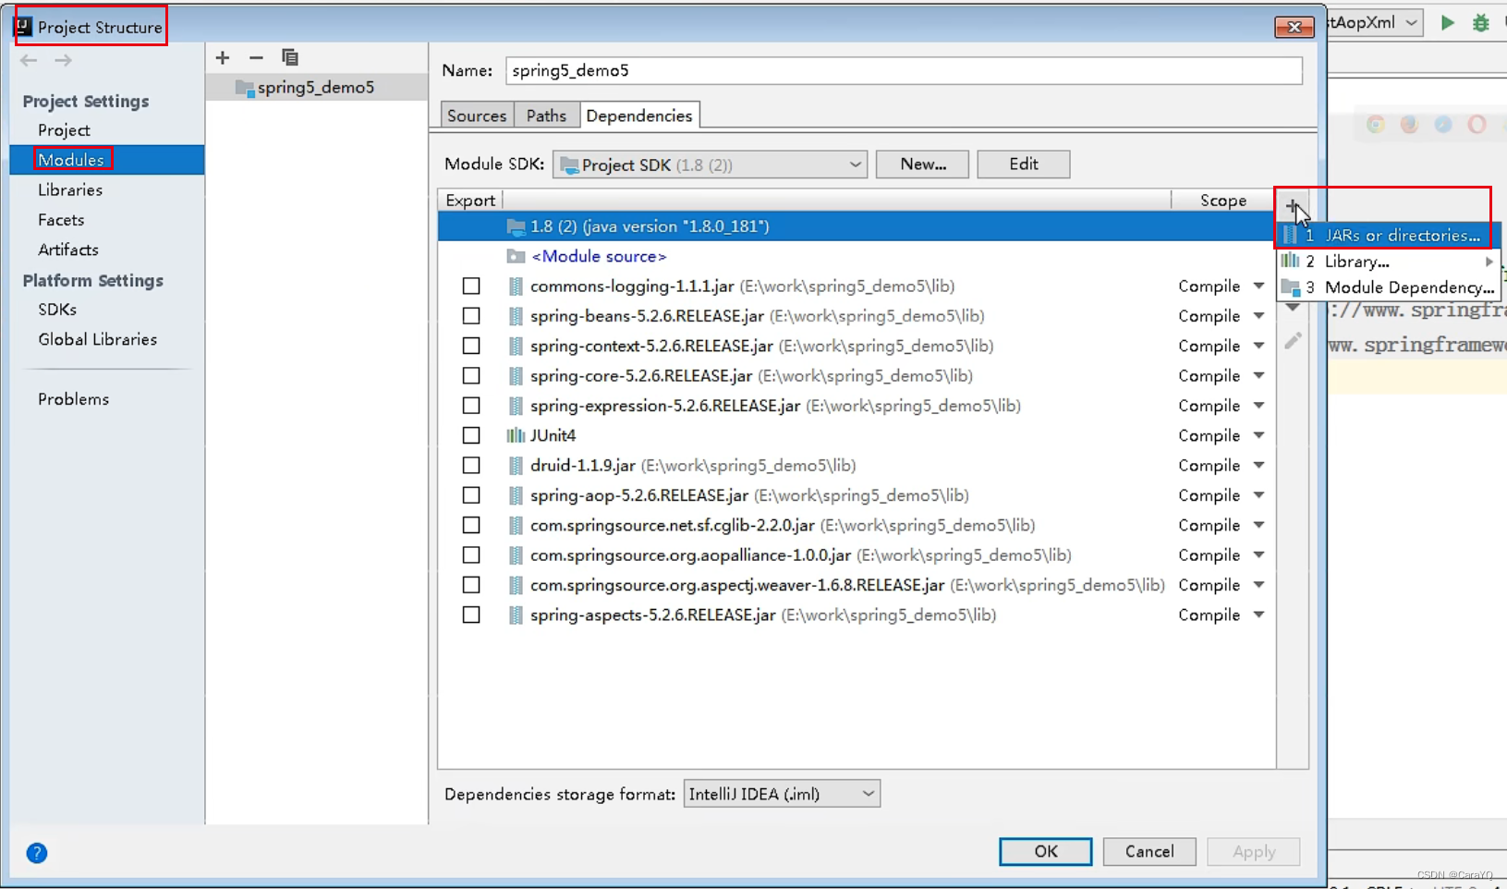
Task: Open scope dropdown for commons-logging-1.1.1.jar
Action: (1258, 286)
